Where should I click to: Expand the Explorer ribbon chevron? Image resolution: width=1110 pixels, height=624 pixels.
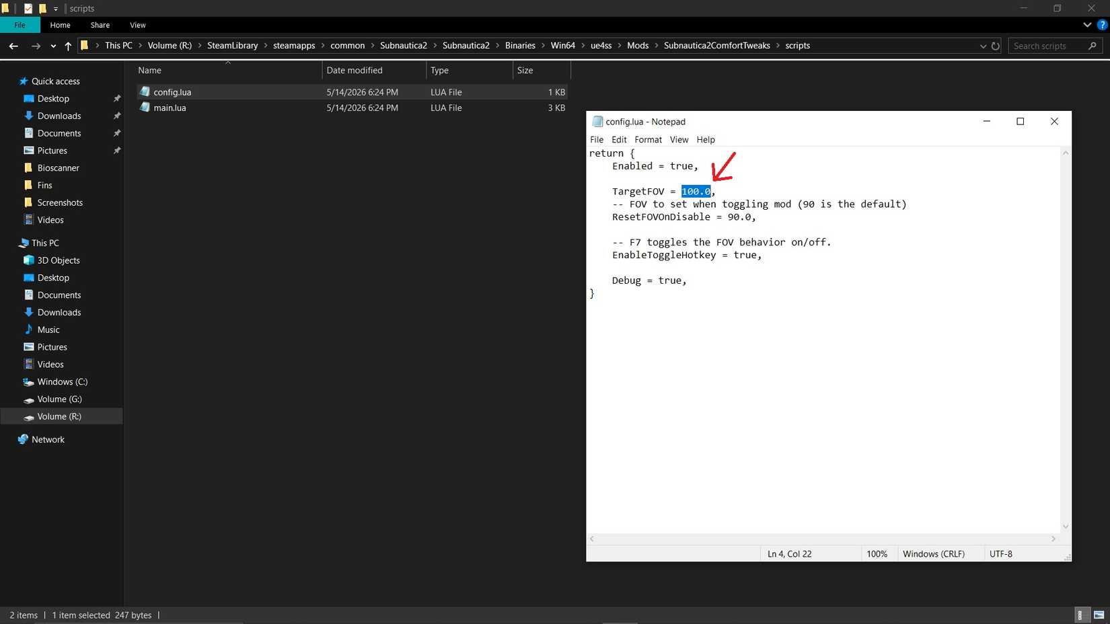(1087, 25)
